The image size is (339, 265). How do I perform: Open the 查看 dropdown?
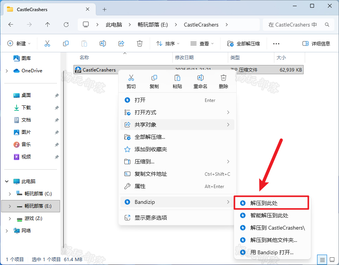202,43
